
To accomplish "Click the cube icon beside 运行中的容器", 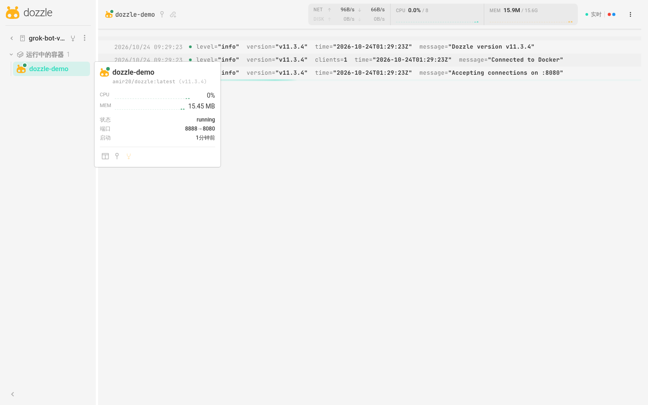I will [x=20, y=54].
